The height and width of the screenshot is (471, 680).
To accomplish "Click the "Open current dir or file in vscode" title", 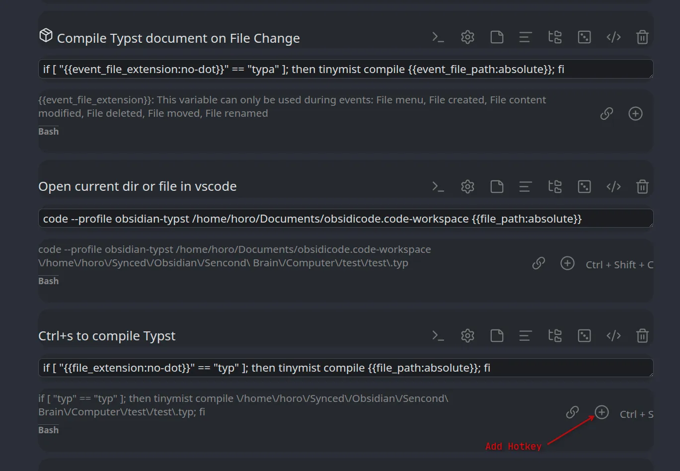I will 137,186.
